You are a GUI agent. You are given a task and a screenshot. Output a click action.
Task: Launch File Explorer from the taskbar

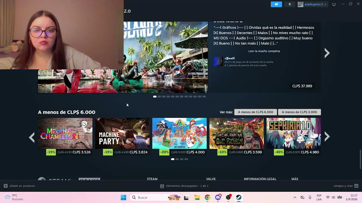[197, 197]
